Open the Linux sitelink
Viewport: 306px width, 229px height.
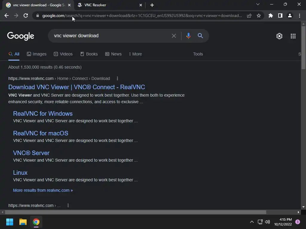click(20, 173)
